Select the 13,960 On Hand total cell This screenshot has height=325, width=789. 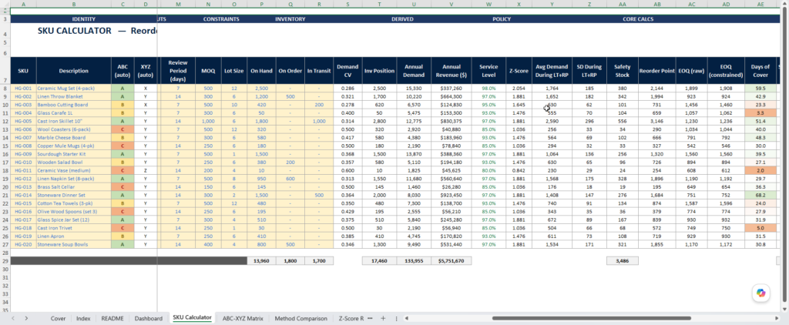click(261, 261)
